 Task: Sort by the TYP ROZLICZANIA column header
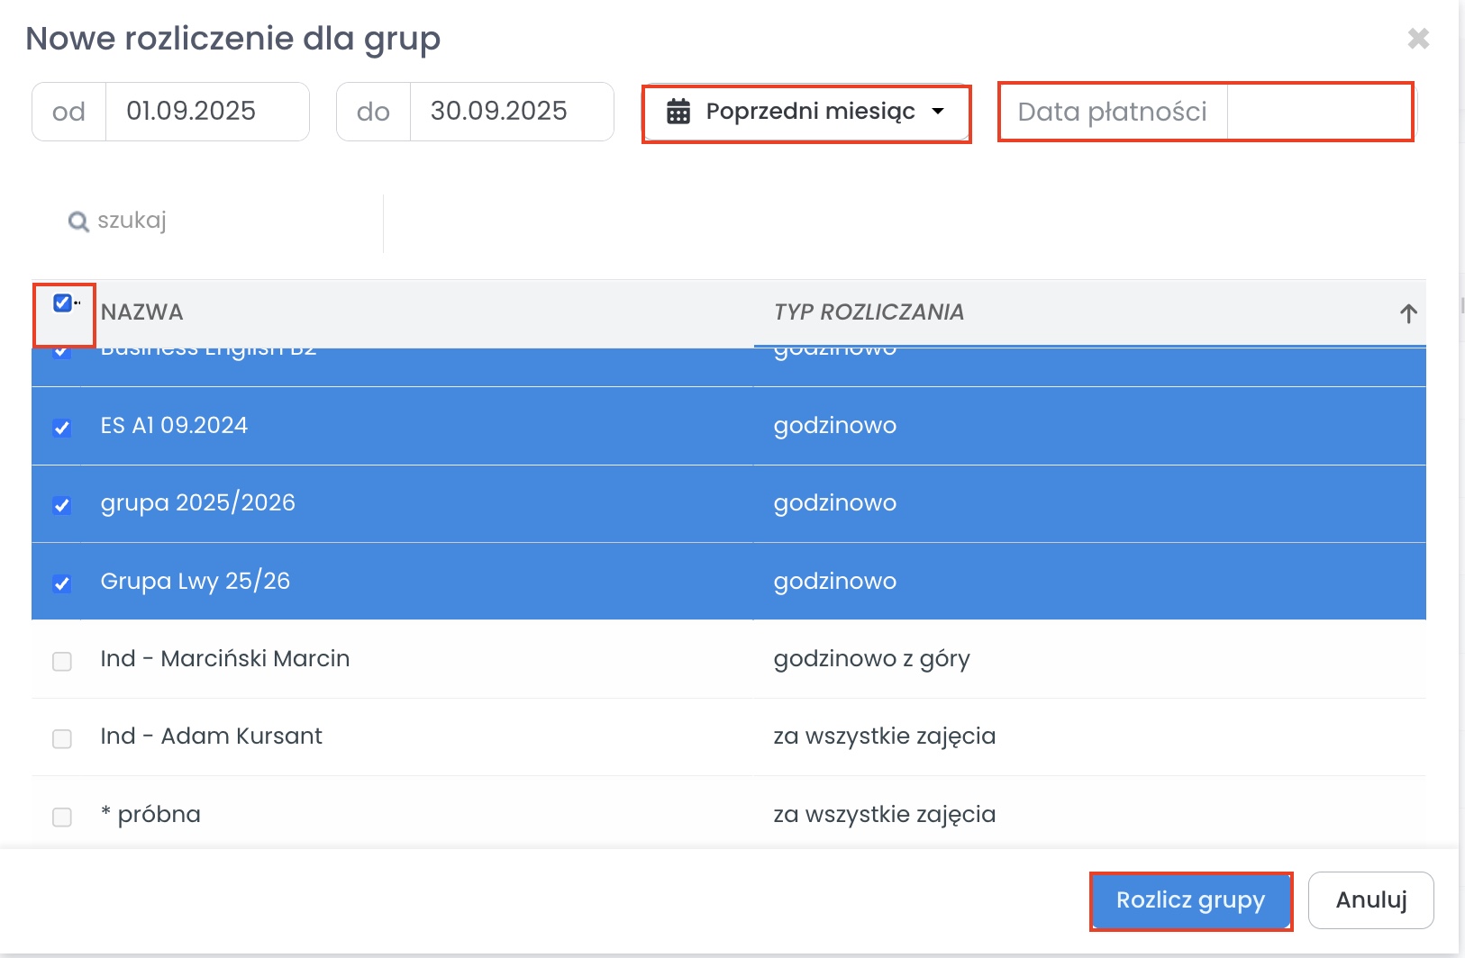click(x=869, y=312)
